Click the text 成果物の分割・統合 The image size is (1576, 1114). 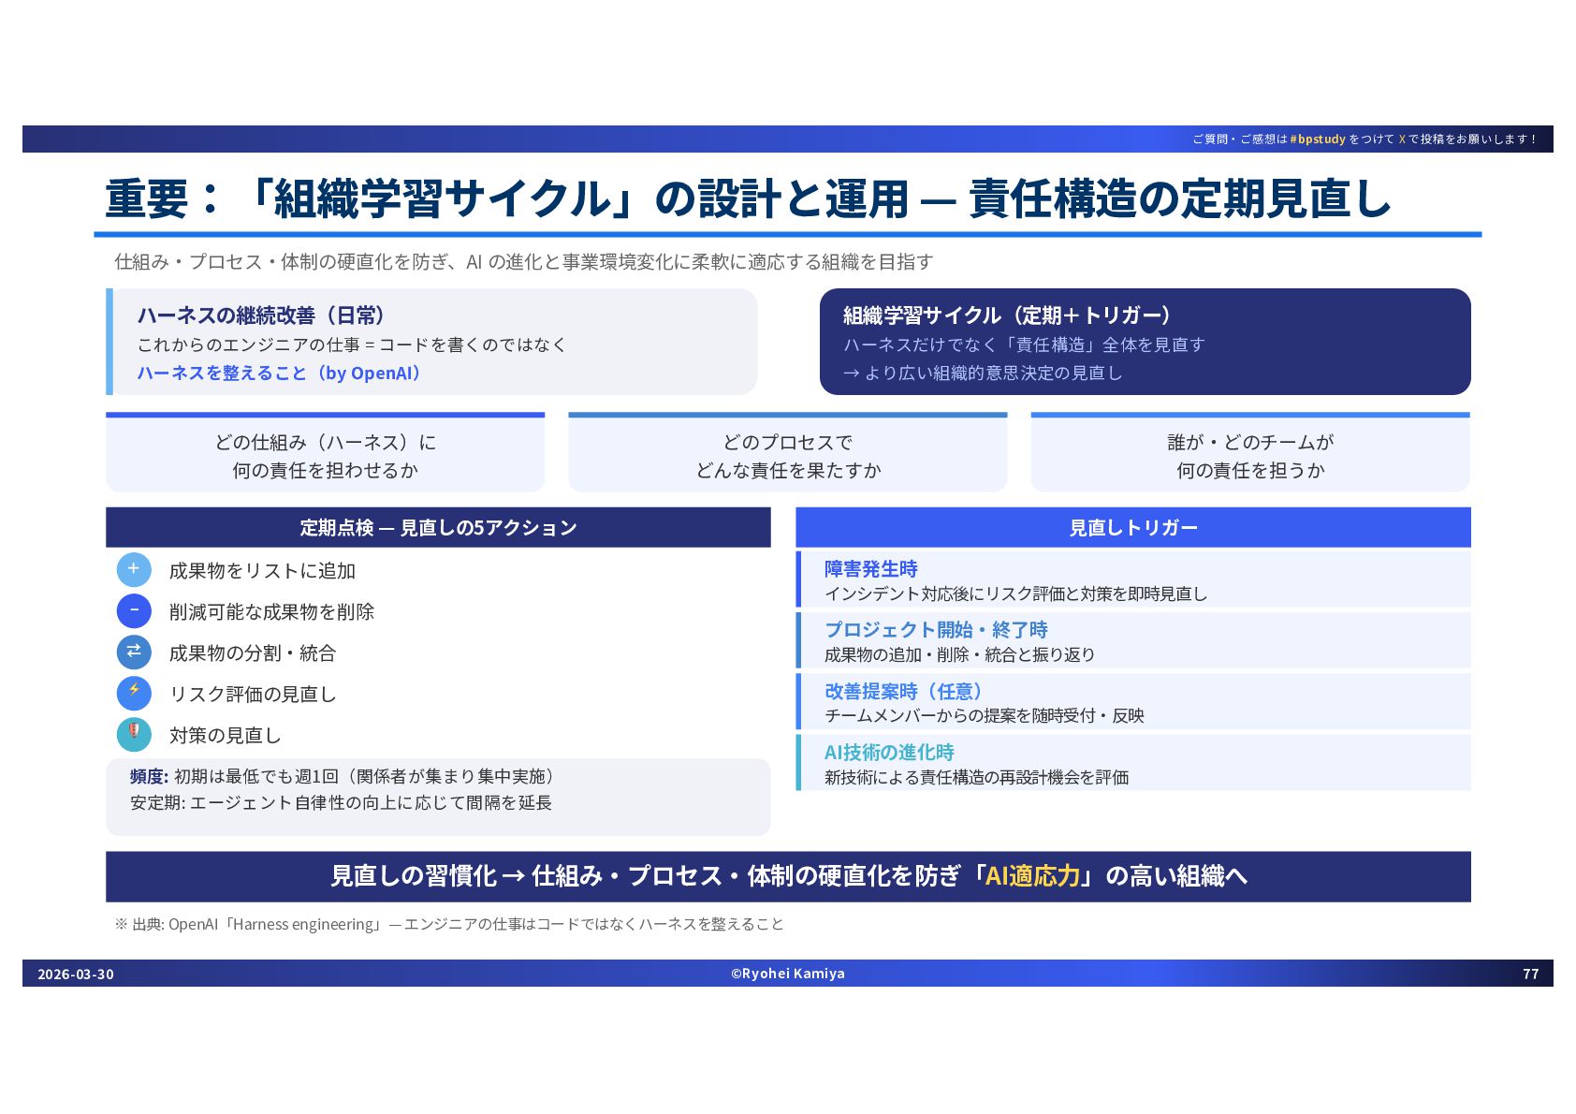[x=252, y=653]
